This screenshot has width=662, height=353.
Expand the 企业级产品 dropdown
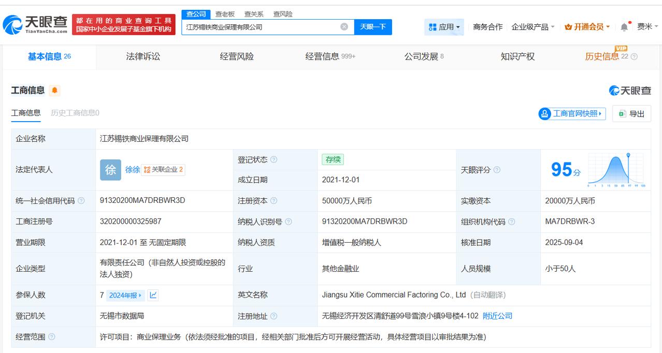[x=533, y=27]
